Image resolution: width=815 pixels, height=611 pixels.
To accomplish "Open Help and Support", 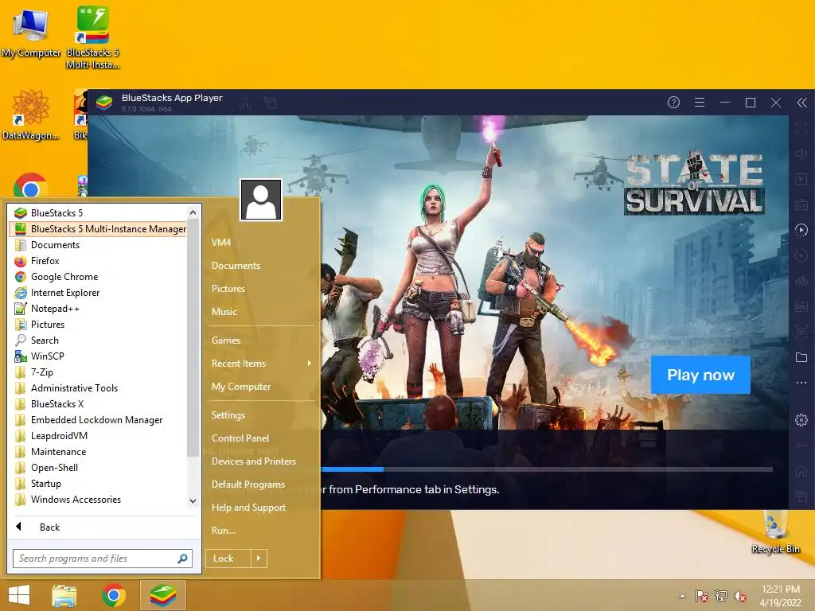I will (261, 508).
